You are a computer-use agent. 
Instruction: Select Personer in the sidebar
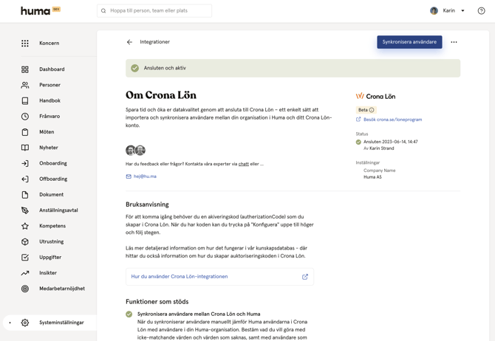point(50,85)
